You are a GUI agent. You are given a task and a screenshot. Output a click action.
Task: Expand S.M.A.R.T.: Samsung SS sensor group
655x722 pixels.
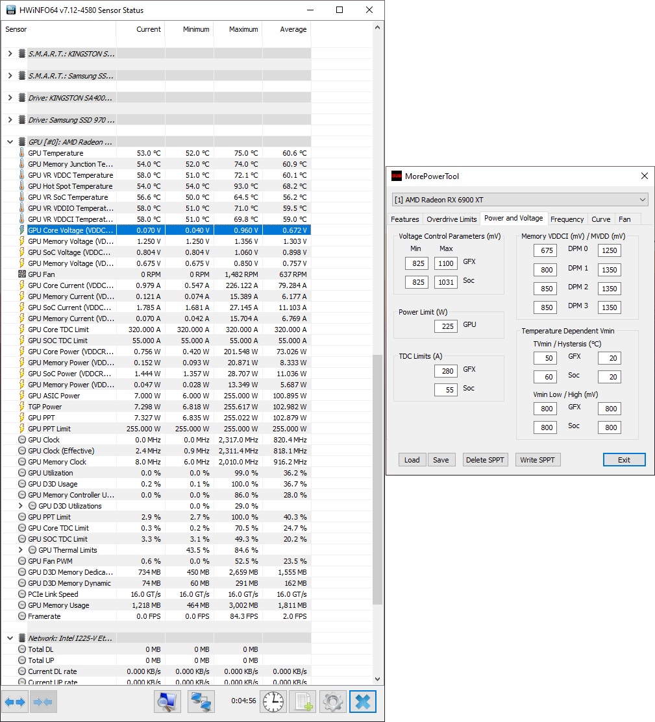pyautogui.click(x=10, y=75)
